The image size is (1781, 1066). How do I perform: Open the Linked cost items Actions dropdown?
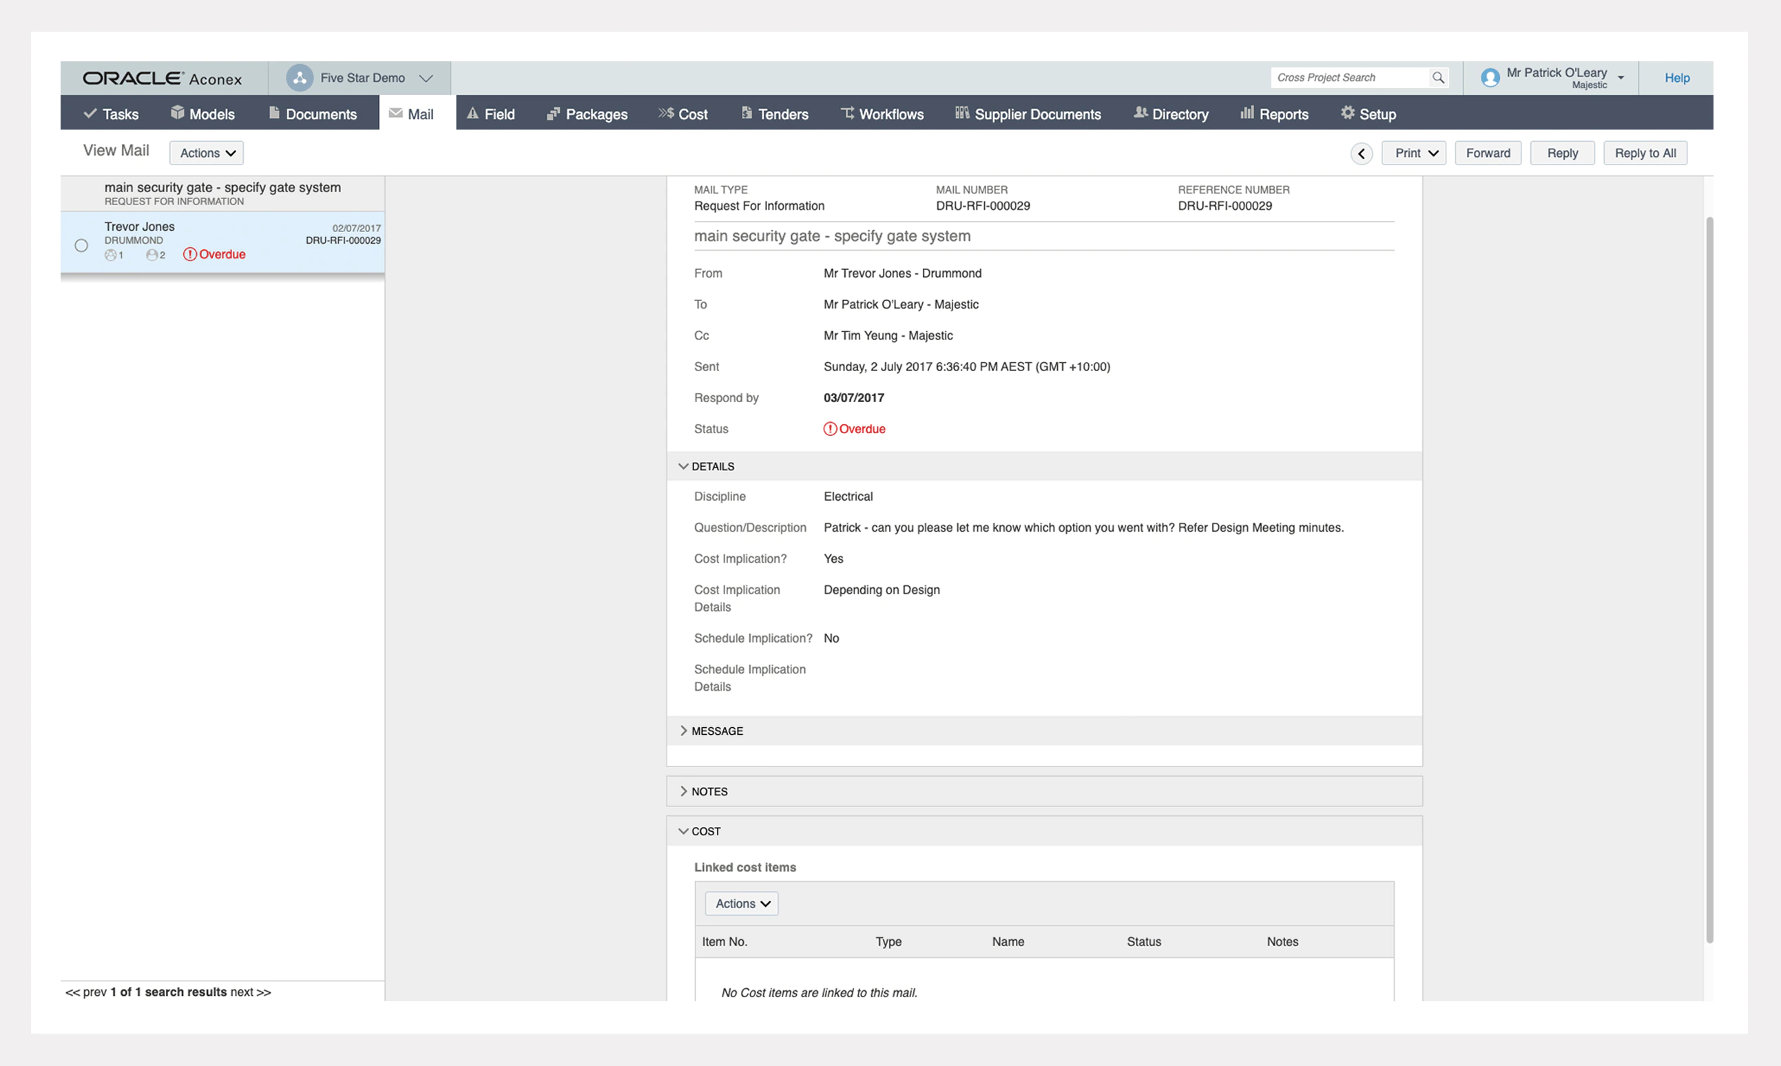[x=742, y=903]
